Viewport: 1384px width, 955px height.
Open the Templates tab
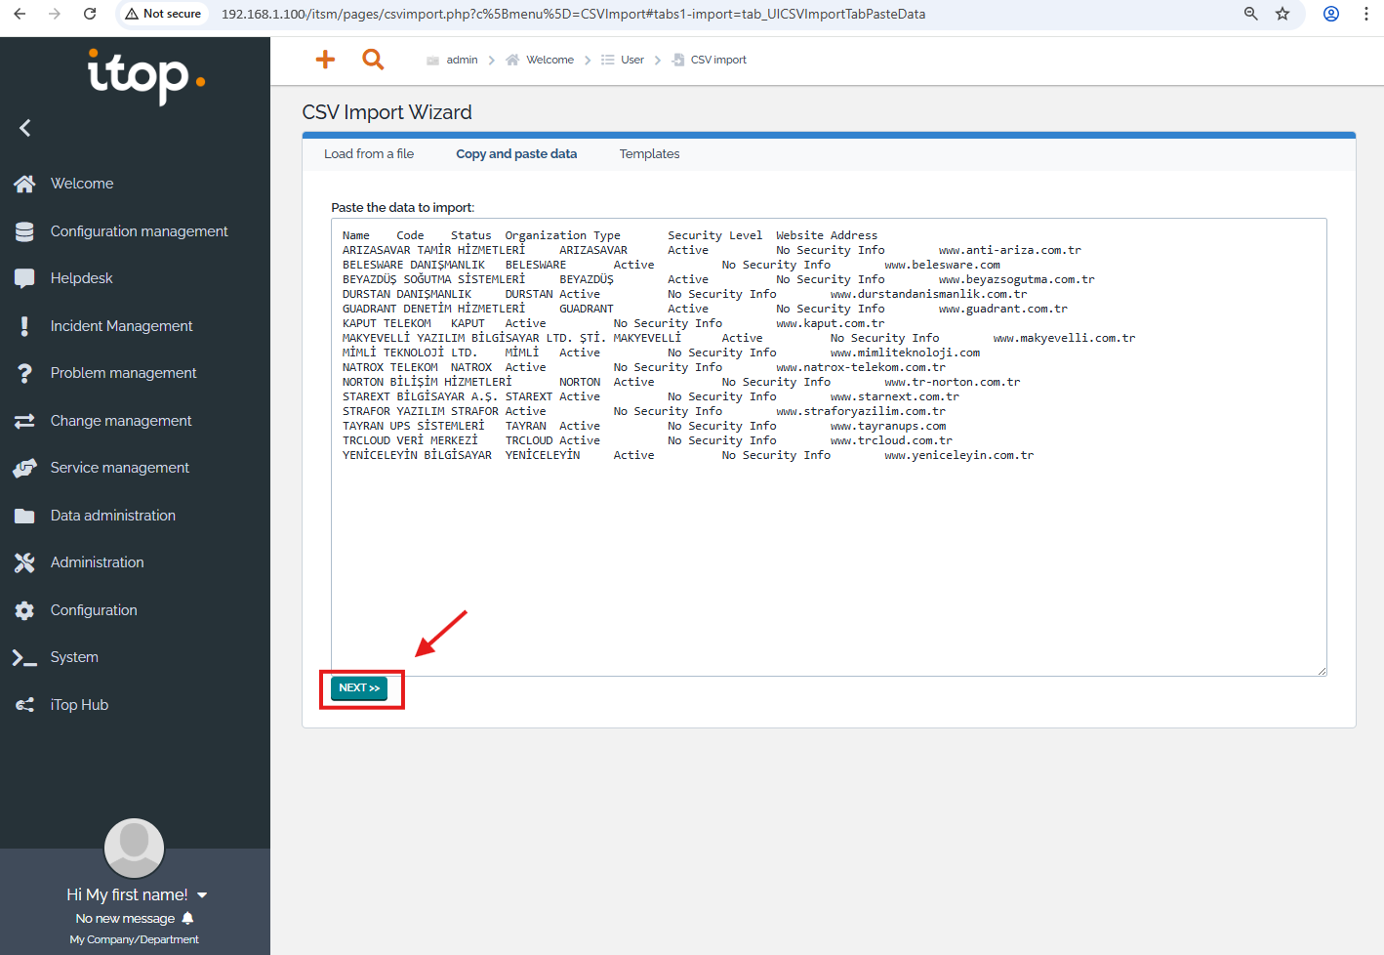(649, 154)
